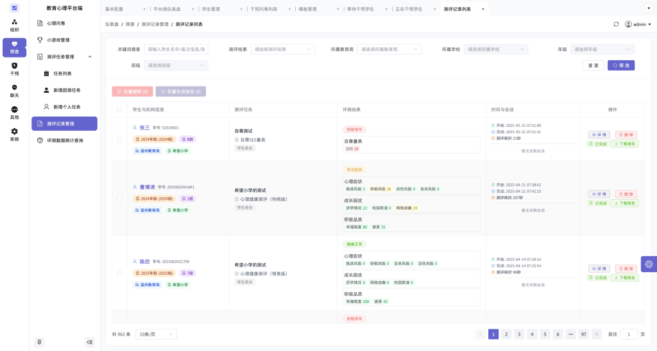This screenshot has width=657, height=351.
Task: Click the 关键词搜索 keyword input field
Action: click(176, 49)
